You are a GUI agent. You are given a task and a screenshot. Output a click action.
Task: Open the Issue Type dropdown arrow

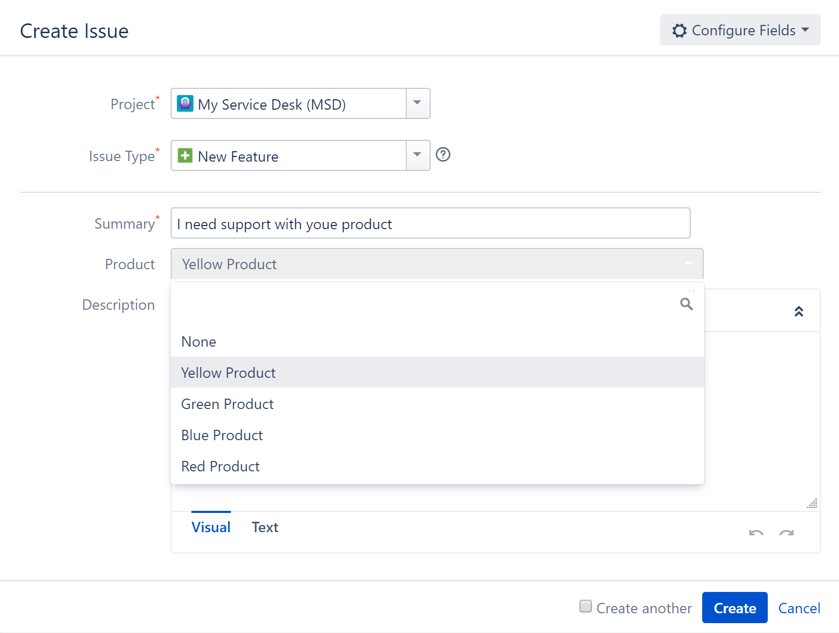pyautogui.click(x=417, y=155)
